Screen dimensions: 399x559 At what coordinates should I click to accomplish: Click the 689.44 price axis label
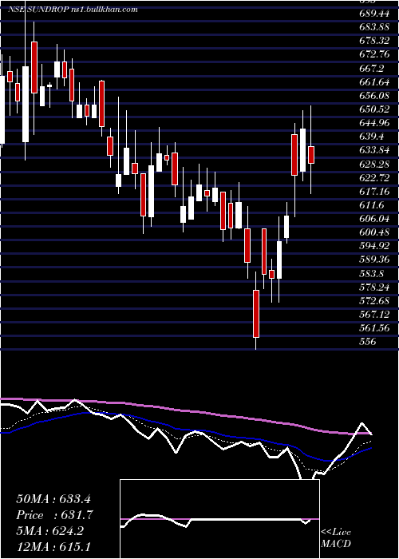(374, 14)
